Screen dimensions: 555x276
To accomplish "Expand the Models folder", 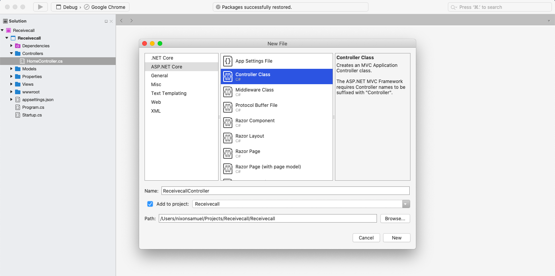I will point(12,69).
